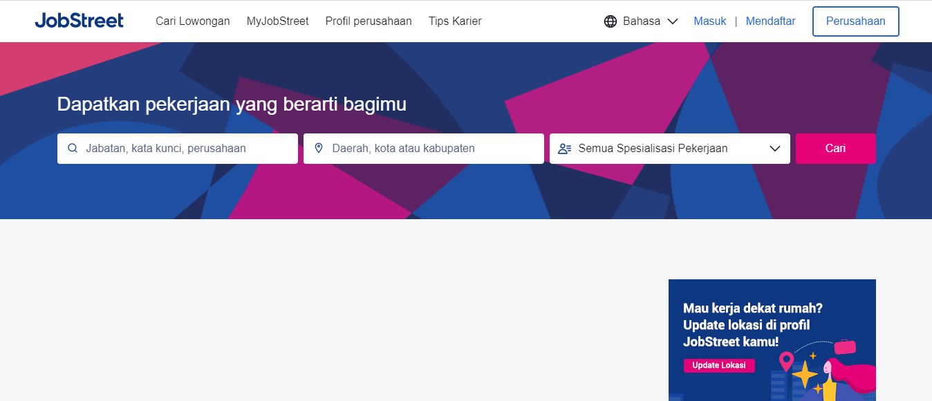Open the Semua Spesialisasi Pekerjaan dropdown
This screenshot has height=401, width=932.
point(670,149)
